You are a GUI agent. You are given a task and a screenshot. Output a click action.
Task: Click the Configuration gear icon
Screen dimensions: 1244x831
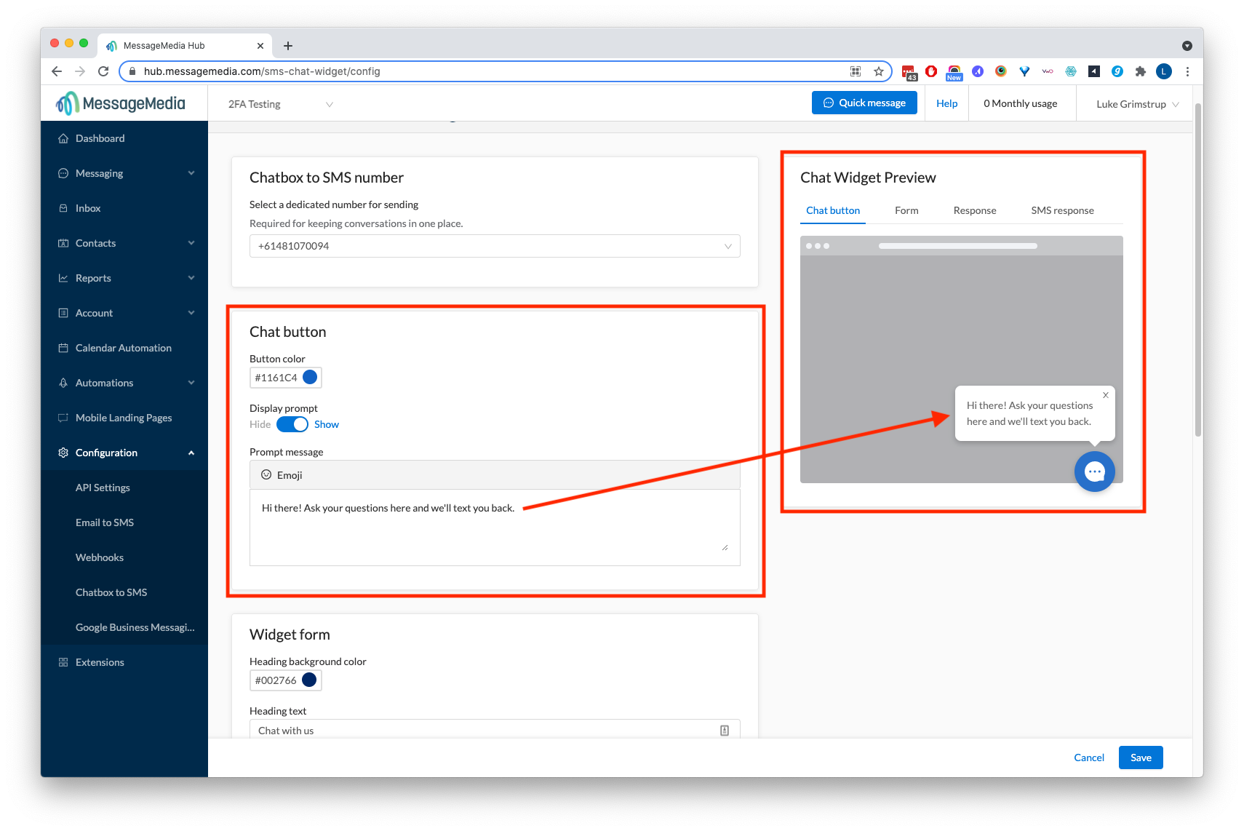64,452
